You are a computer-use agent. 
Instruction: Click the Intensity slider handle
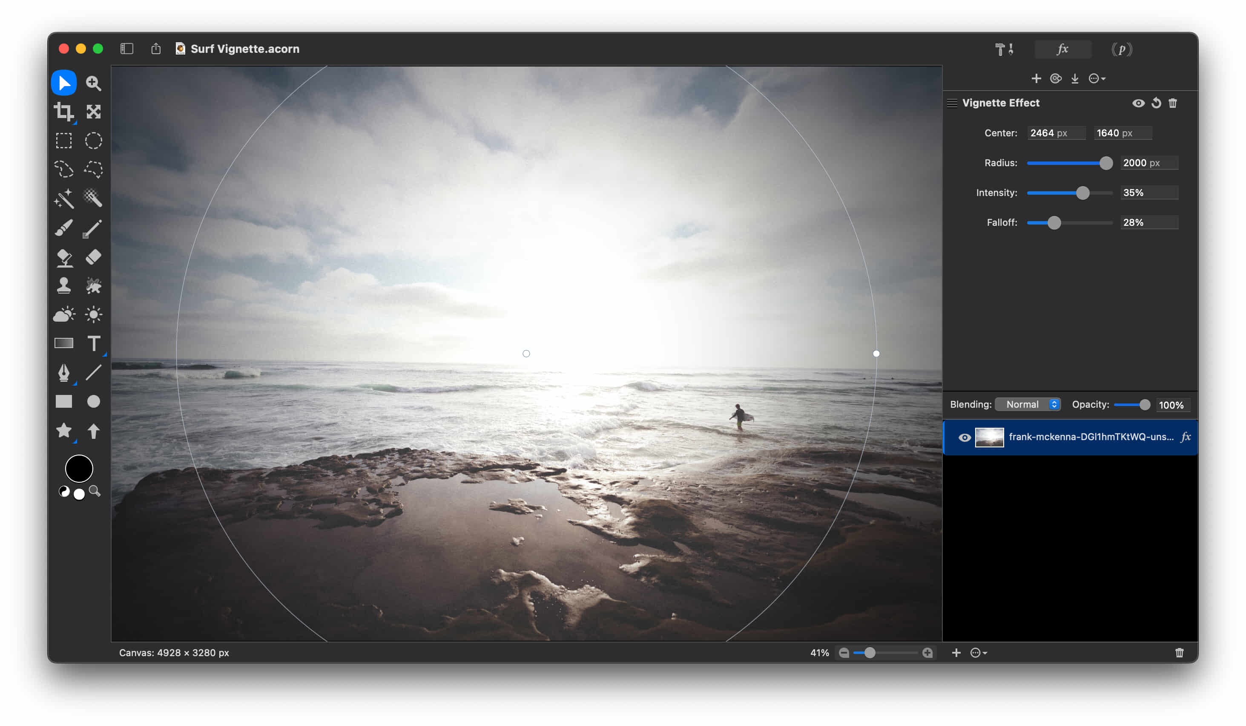pos(1082,193)
